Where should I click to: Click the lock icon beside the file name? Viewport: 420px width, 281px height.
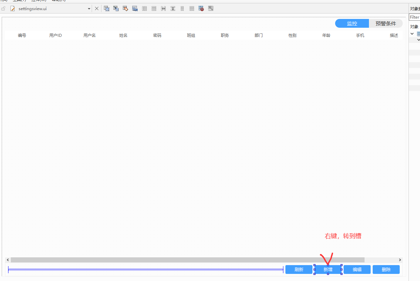tap(3, 8)
